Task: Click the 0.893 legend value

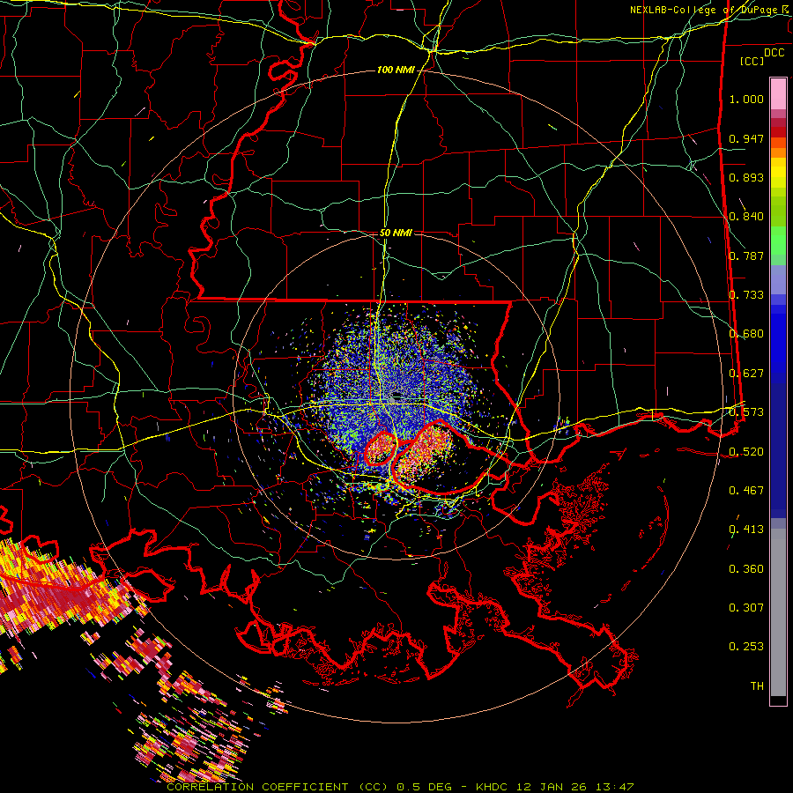Action: [x=746, y=177]
